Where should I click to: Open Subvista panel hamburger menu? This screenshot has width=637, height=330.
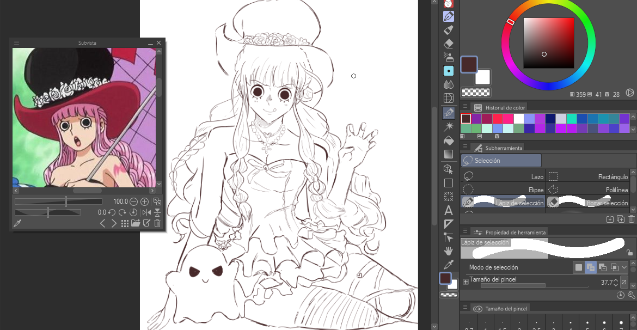pos(17,42)
